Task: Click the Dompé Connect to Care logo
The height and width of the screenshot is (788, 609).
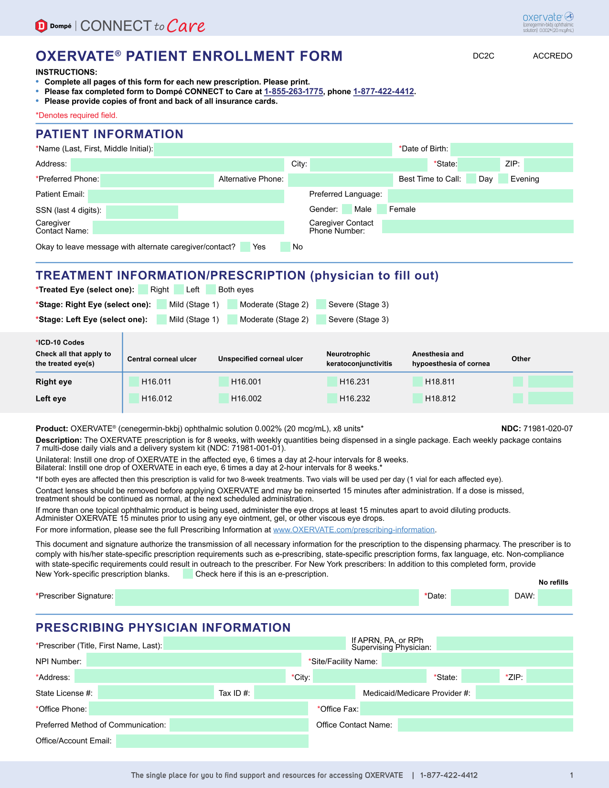Action: pyautogui.click(x=120, y=25)
